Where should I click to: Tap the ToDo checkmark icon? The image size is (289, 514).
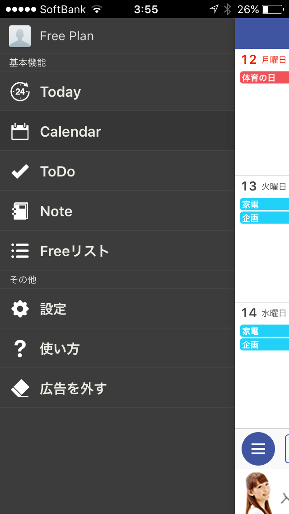pos(20,171)
